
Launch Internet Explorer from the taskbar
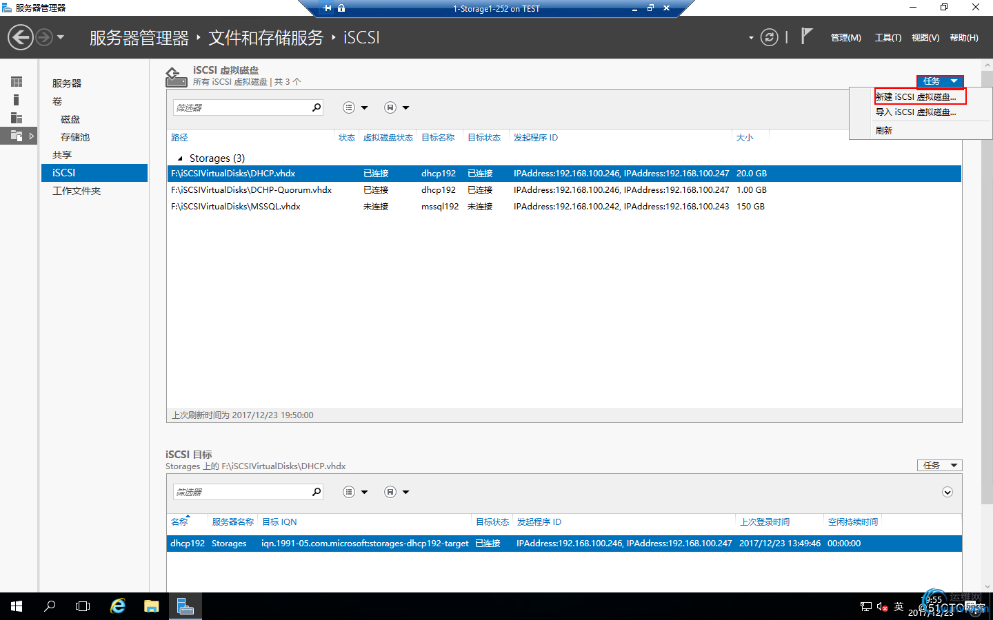pyautogui.click(x=118, y=606)
